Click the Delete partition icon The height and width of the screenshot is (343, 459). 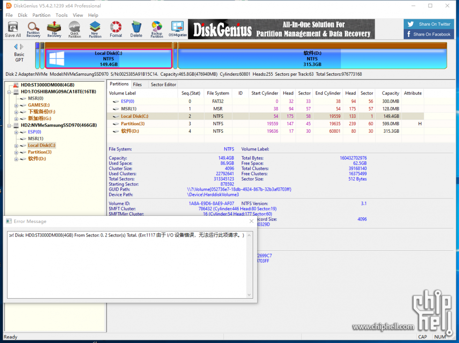click(x=136, y=29)
